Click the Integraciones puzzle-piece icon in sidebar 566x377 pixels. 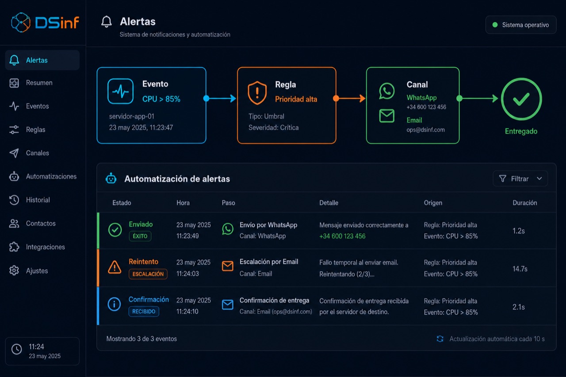coord(14,247)
